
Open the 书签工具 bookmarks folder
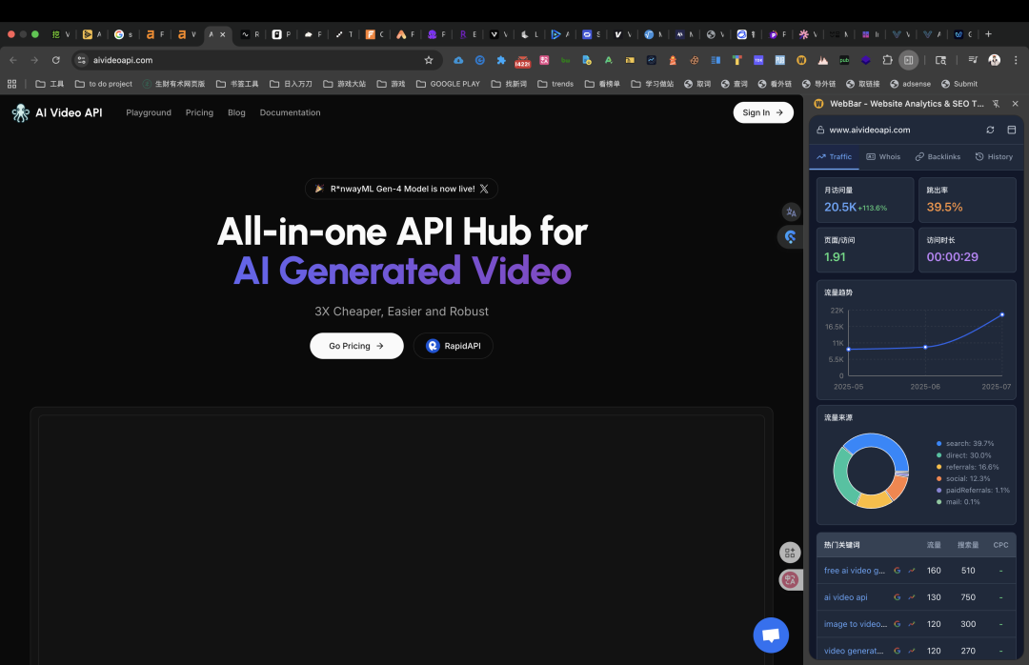pos(237,84)
